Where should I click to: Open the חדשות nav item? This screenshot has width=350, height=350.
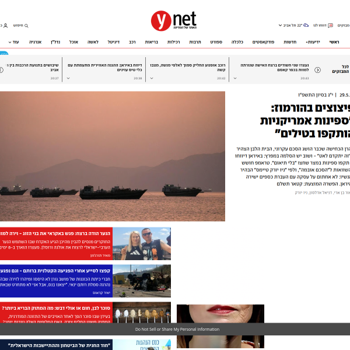coord(290,42)
